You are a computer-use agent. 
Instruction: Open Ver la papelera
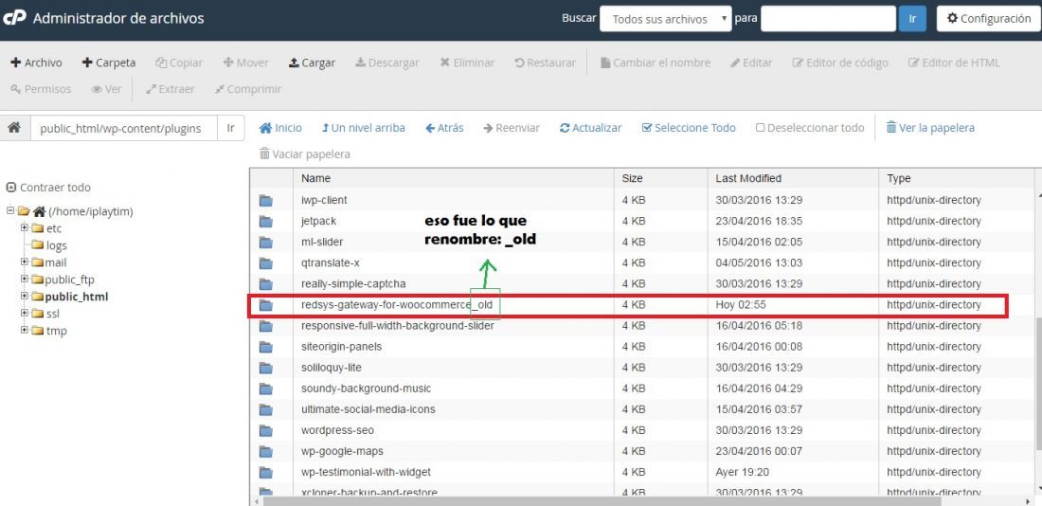click(930, 128)
